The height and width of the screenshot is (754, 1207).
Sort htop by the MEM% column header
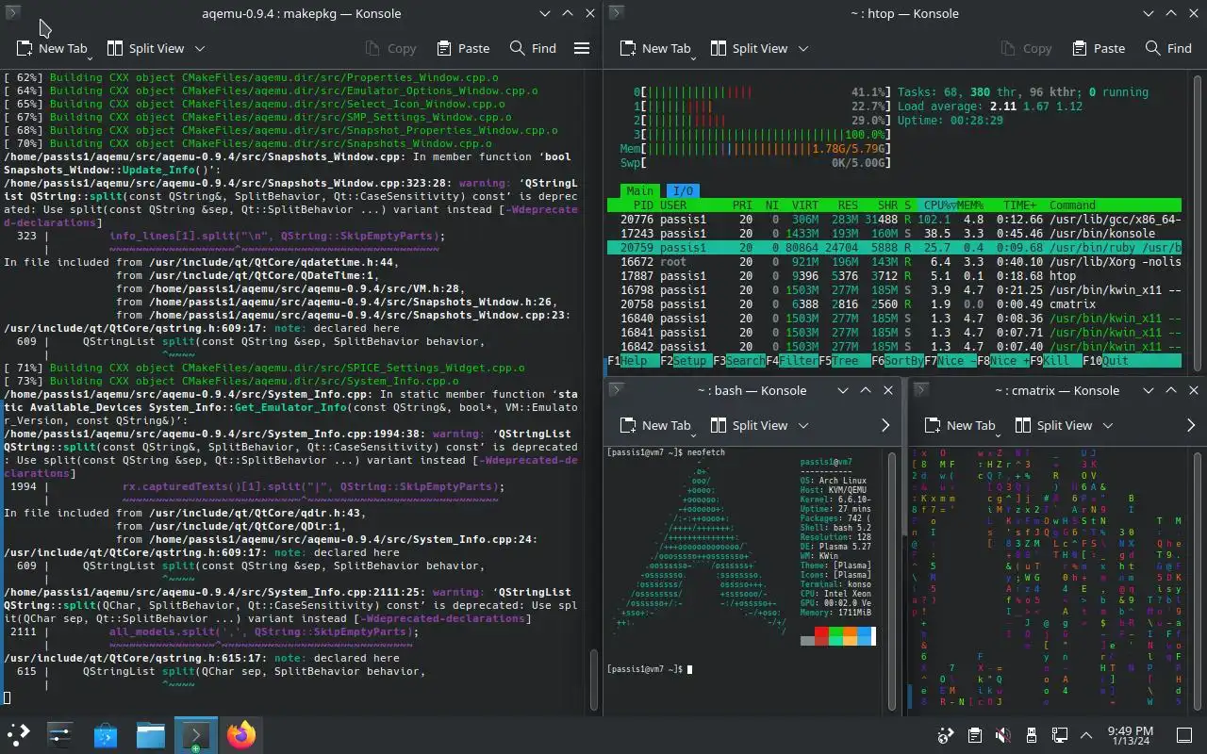coord(970,205)
